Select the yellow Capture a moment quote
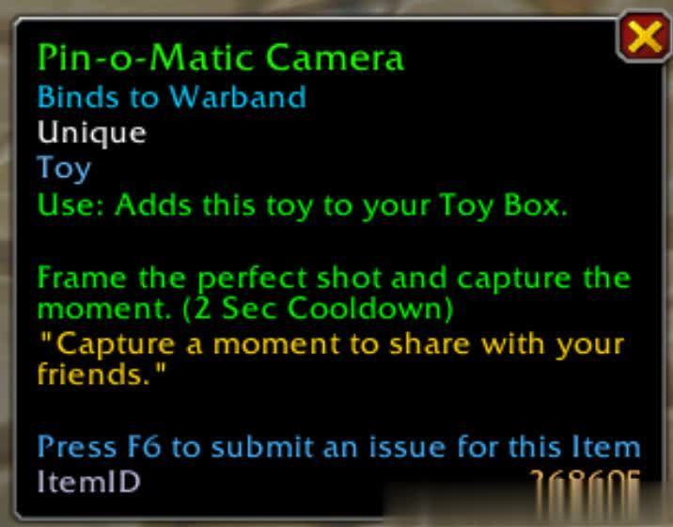This screenshot has width=673, height=527. pyautogui.click(x=331, y=359)
